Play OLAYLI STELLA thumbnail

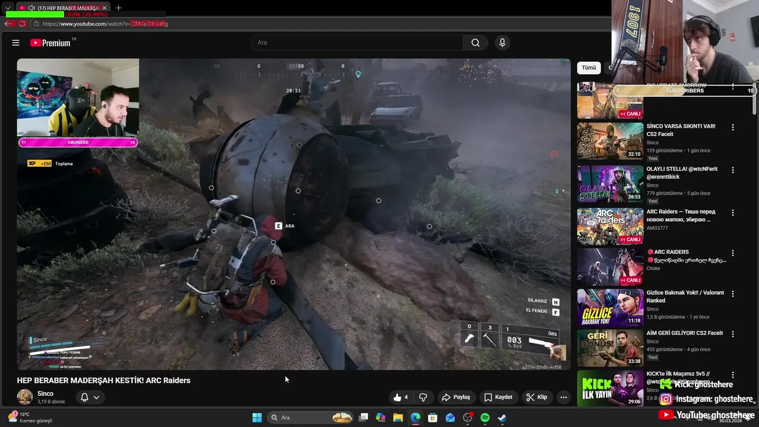610,184
